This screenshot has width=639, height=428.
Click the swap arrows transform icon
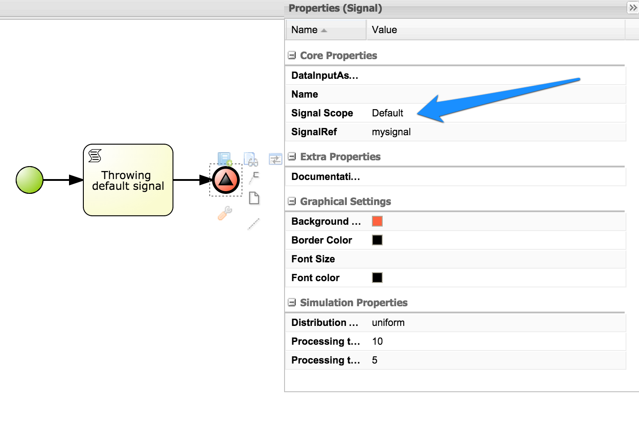[276, 159]
